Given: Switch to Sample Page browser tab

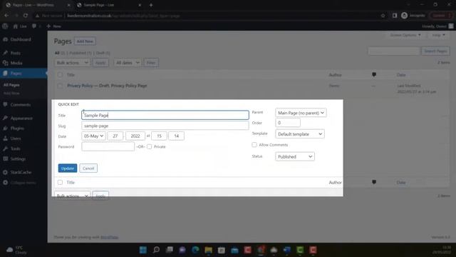Looking at the screenshot, I should (x=109, y=5).
